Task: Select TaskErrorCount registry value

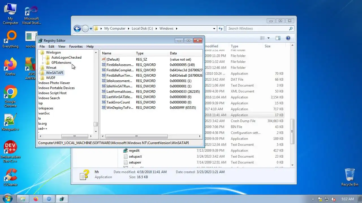Action: pyautogui.click(x=118, y=102)
